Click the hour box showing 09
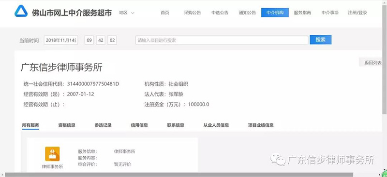 tap(89, 40)
